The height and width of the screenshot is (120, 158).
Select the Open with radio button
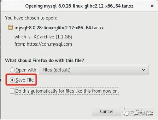12,70
